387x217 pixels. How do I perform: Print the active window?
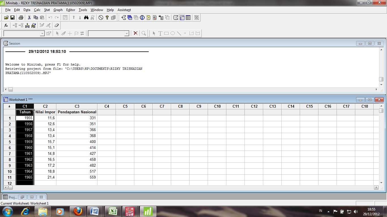point(21,17)
